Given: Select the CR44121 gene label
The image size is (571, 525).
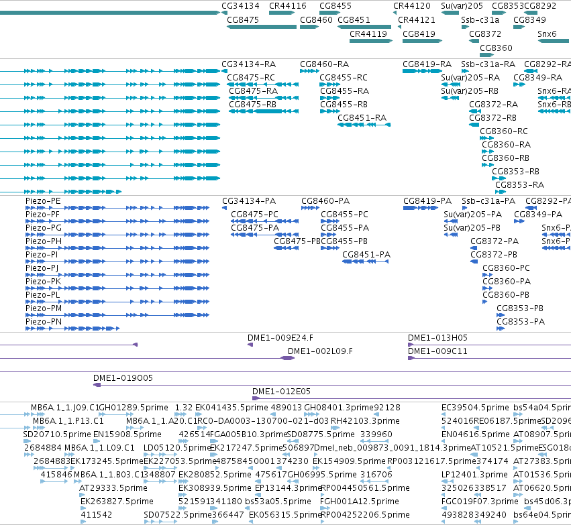Looking at the screenshot, I should (417, 19).
